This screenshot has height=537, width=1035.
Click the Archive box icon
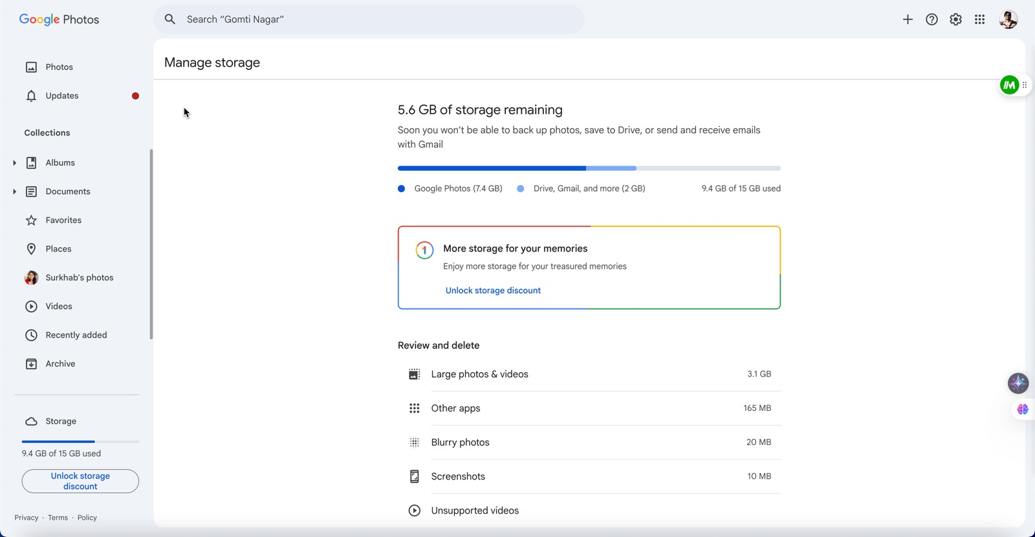(x=31, y=364)
